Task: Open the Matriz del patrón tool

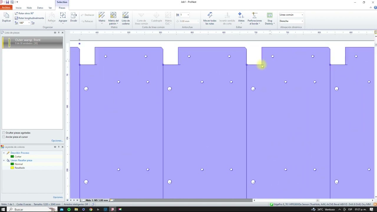Action: point(113,18)
